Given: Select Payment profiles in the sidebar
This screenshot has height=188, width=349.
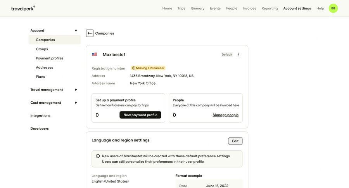Looking at the screenshot, I should coord(50,58).
